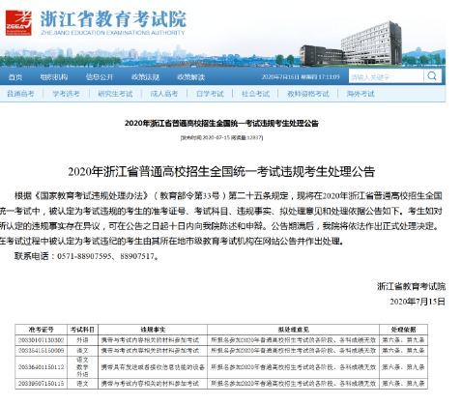Select admission number 20335415150009 cell
The image size is (462, 405).
(41, 351)
